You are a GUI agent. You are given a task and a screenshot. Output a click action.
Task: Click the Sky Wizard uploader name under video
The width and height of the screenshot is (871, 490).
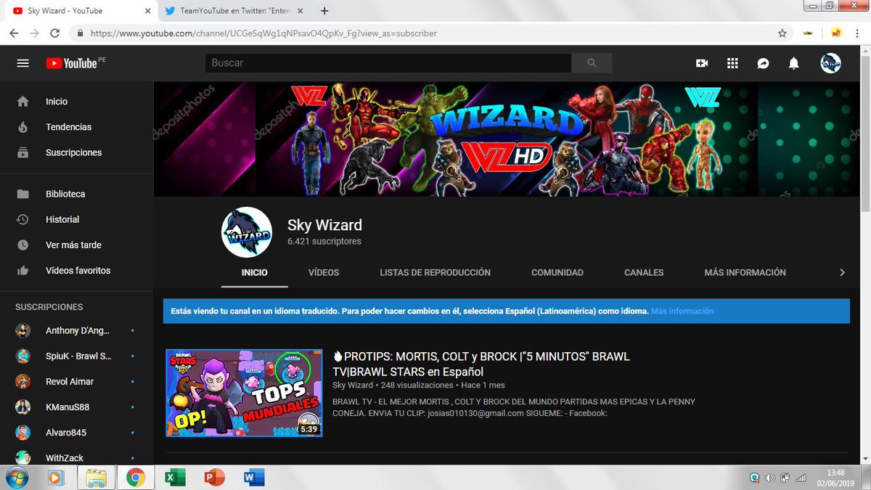(353, 385)
